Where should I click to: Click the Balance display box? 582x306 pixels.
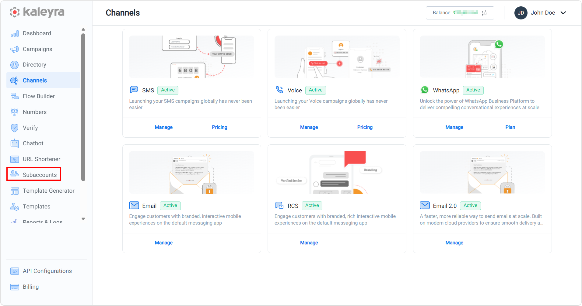pos(460,13)
